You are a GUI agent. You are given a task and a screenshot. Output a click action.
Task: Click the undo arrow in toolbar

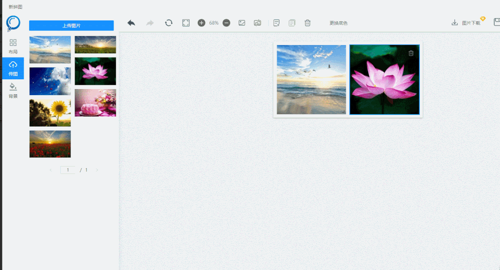(x=131, y=23)
